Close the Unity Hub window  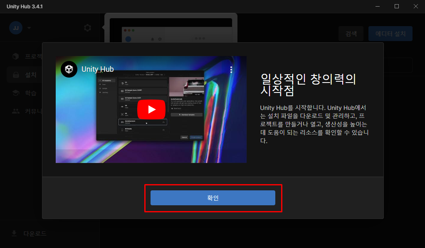(x=415, y=6)
